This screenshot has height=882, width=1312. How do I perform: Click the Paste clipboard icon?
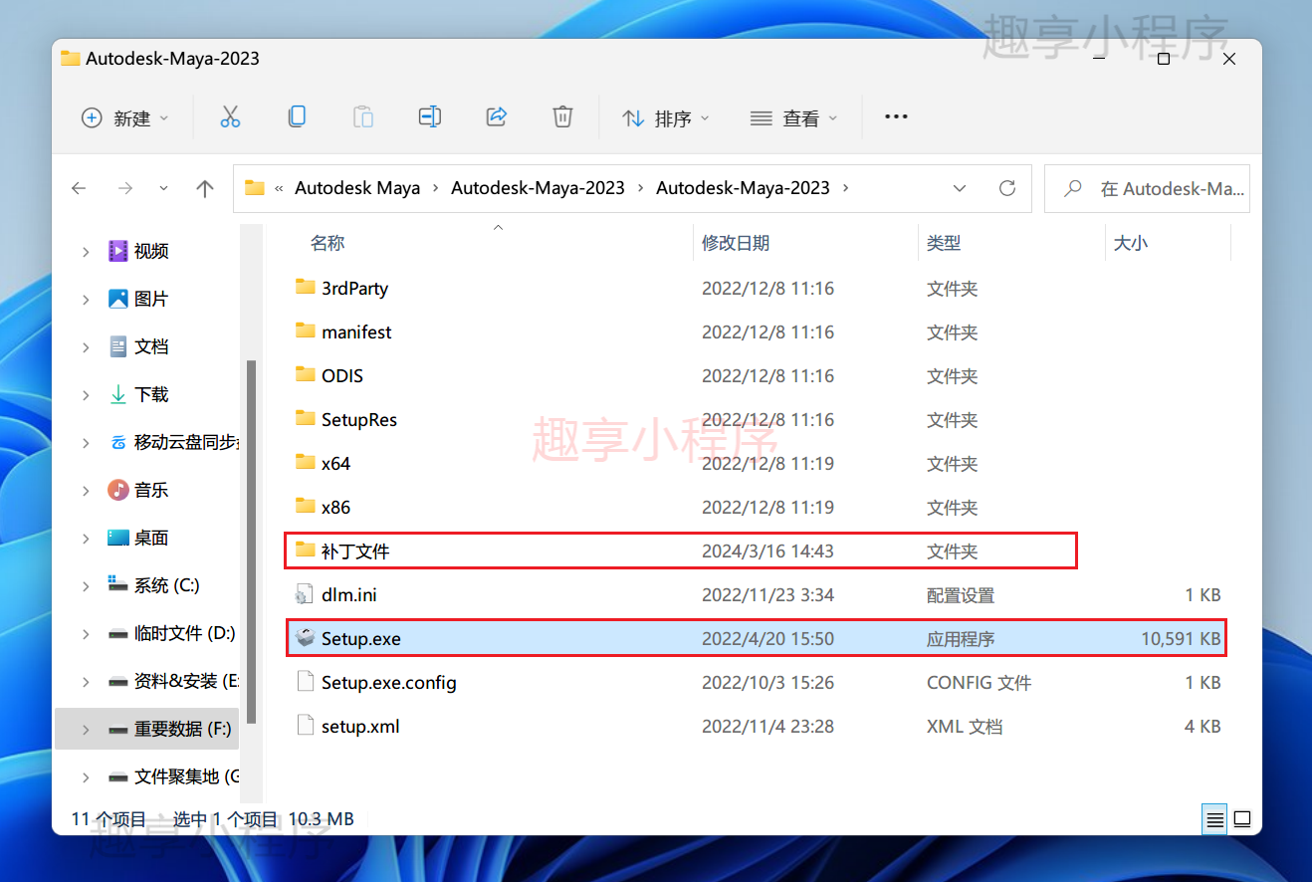point(363,117)
